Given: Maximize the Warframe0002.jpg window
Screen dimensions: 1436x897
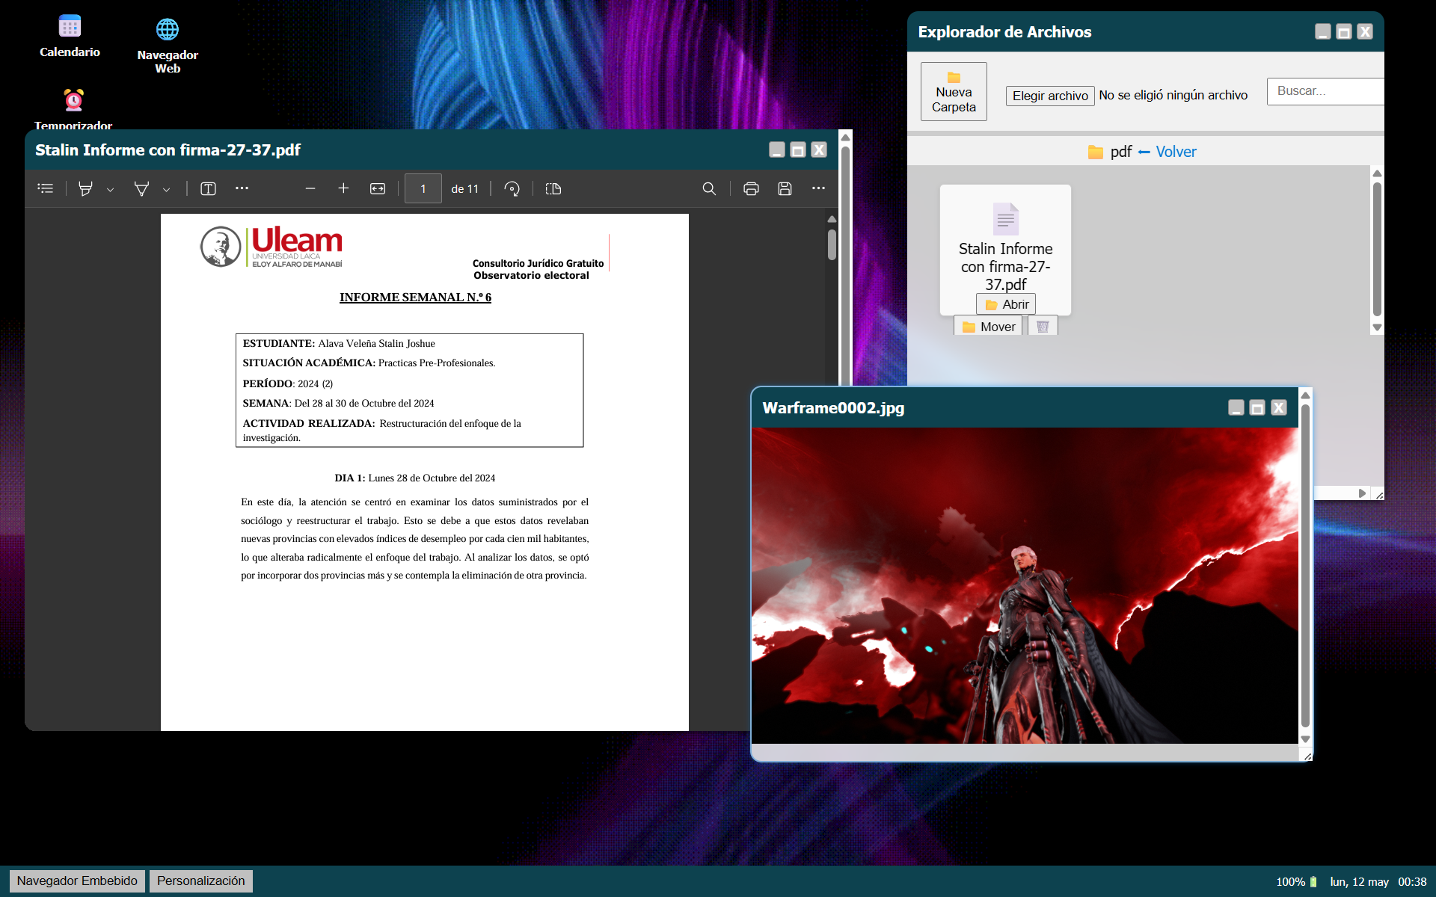Looking at the screenshot, I should 1257,407.
